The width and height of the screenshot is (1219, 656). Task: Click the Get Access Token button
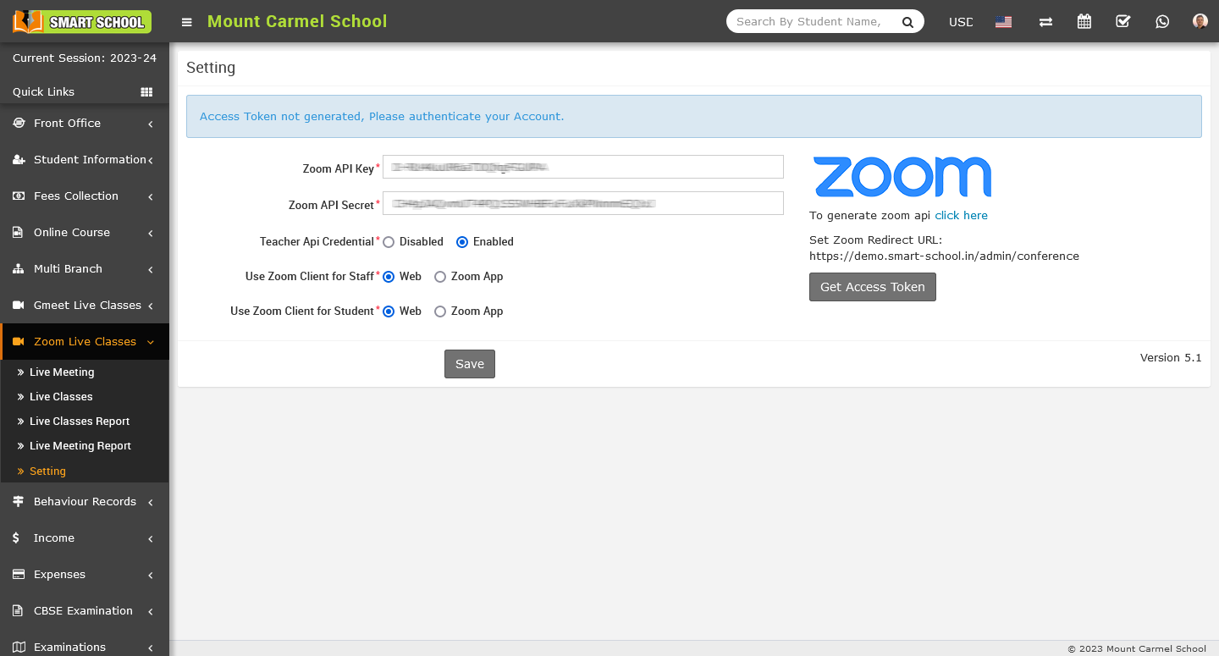(873, 287)
